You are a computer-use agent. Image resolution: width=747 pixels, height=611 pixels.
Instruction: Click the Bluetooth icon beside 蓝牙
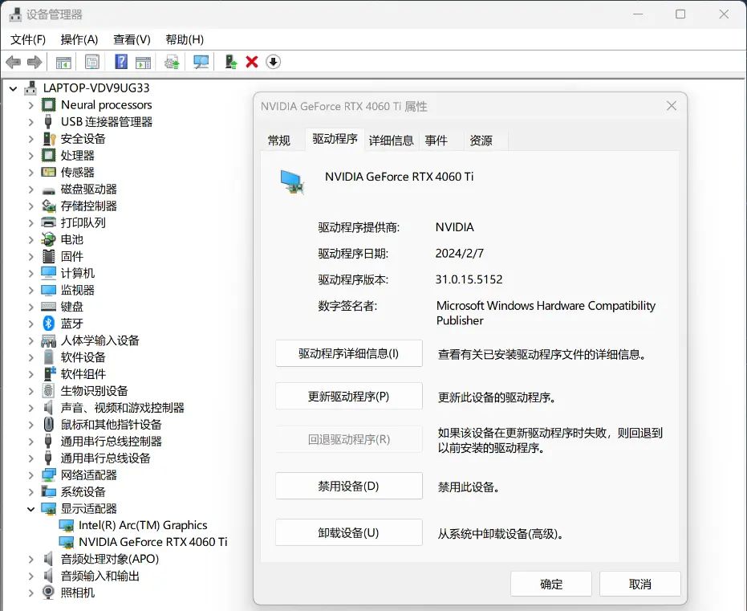49,323
